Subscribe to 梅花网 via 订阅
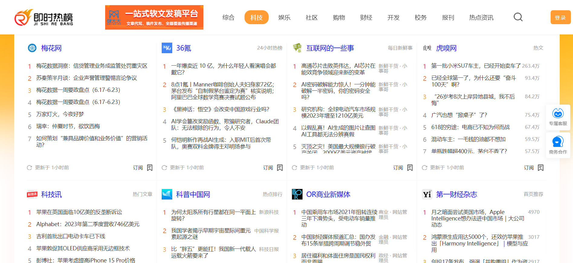 (x=138, y=167)
